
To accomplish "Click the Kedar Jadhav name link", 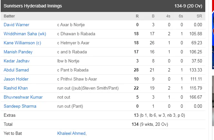I will pyautogui.click(x=17, y=61).
